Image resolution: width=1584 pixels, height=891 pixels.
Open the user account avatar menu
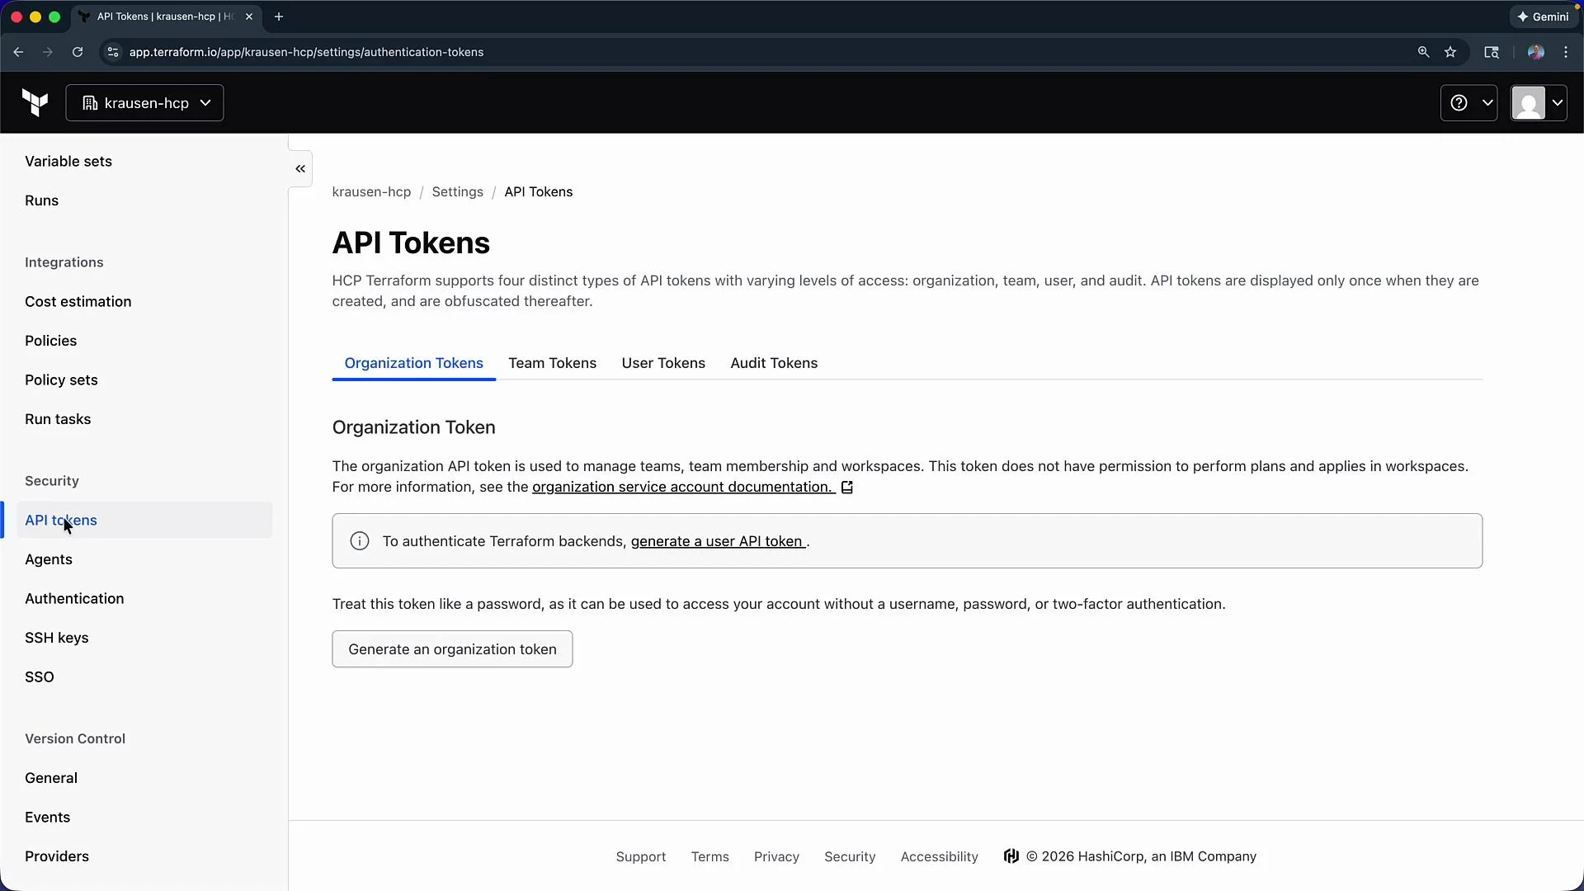1539,103
